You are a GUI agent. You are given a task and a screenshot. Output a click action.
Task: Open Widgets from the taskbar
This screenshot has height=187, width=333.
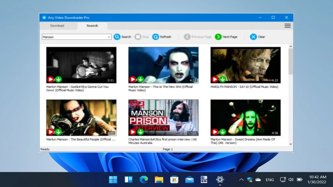pyautogui.click(x=129, y=179)
